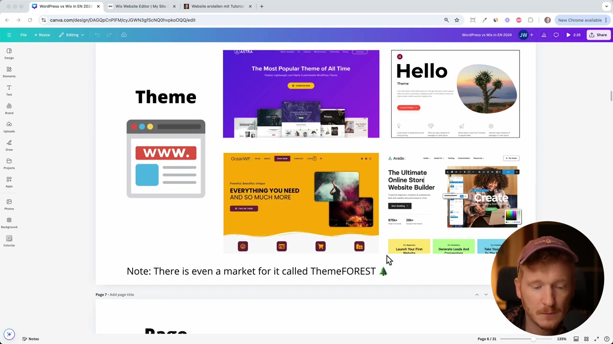The height and width of the screenshot is (344, 613).
Task: Select the Astra theme screenshot
Action: click(x=301, y=94)
